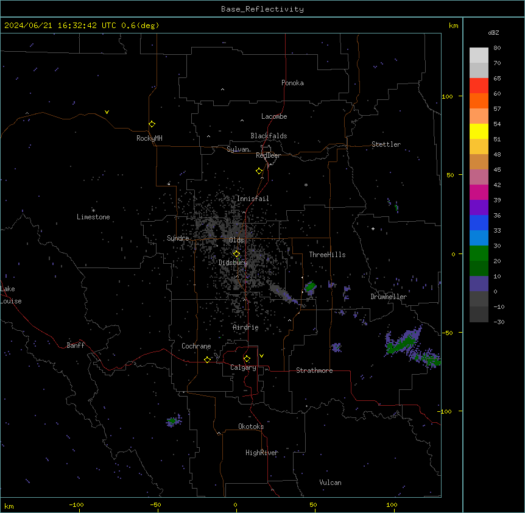Click the pink 45 dBZ legend swatch
The image size is (525, 513).
(x=479, y=177)
